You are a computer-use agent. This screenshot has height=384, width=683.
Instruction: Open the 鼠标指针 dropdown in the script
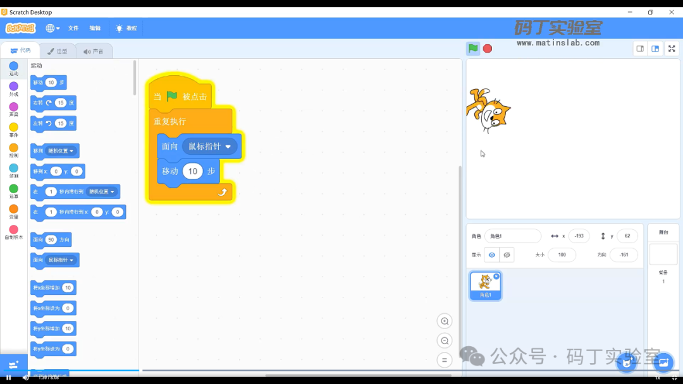tap(210, 147)
